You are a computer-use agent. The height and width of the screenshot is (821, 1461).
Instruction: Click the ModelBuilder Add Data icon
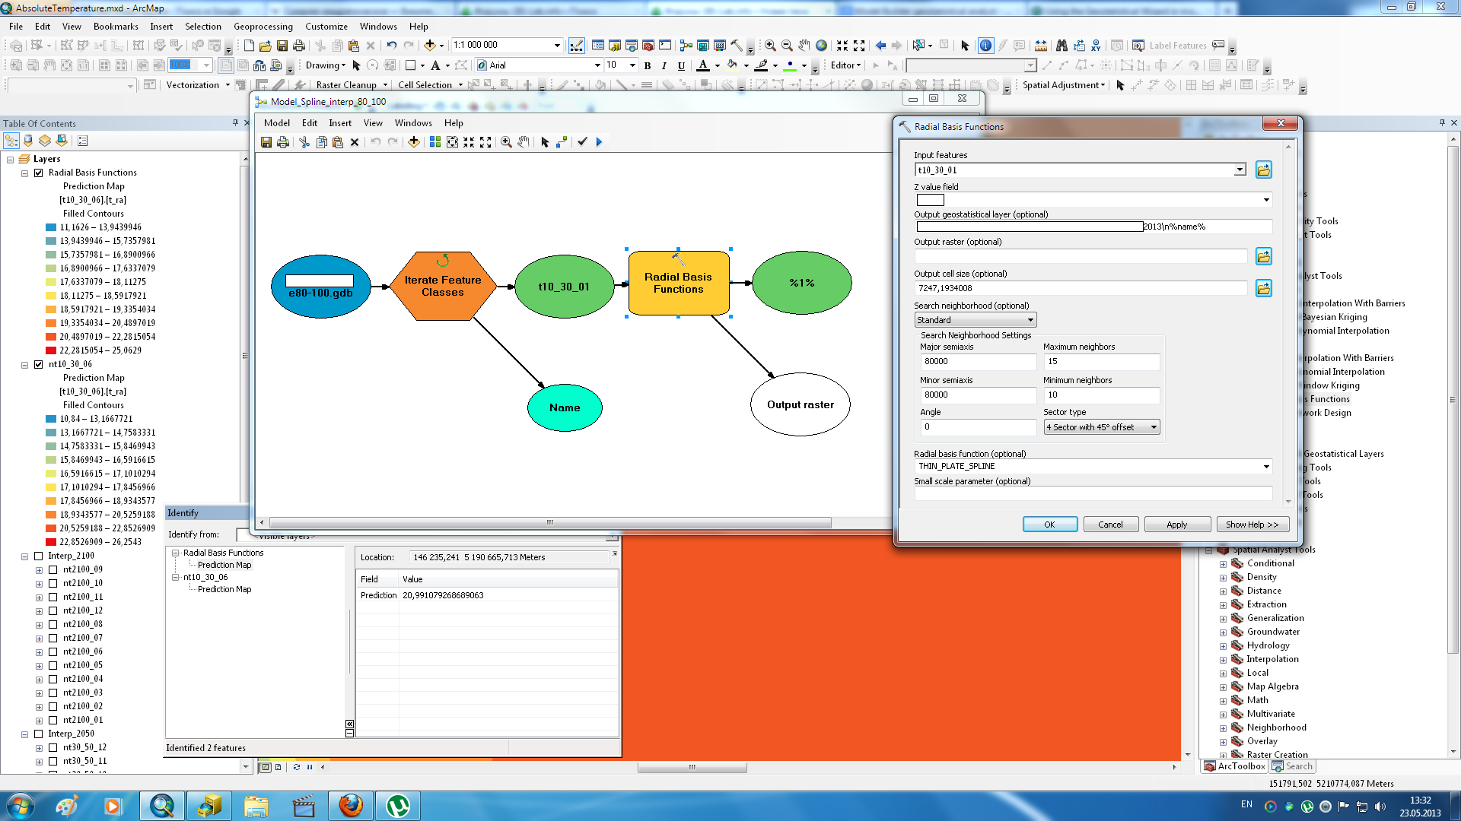click(414, 142)
